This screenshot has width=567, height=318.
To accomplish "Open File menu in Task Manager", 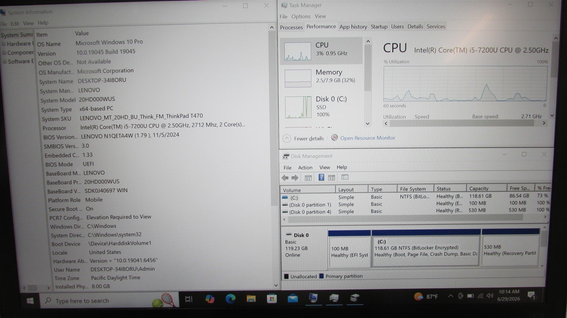I will (x=283, y=17).
